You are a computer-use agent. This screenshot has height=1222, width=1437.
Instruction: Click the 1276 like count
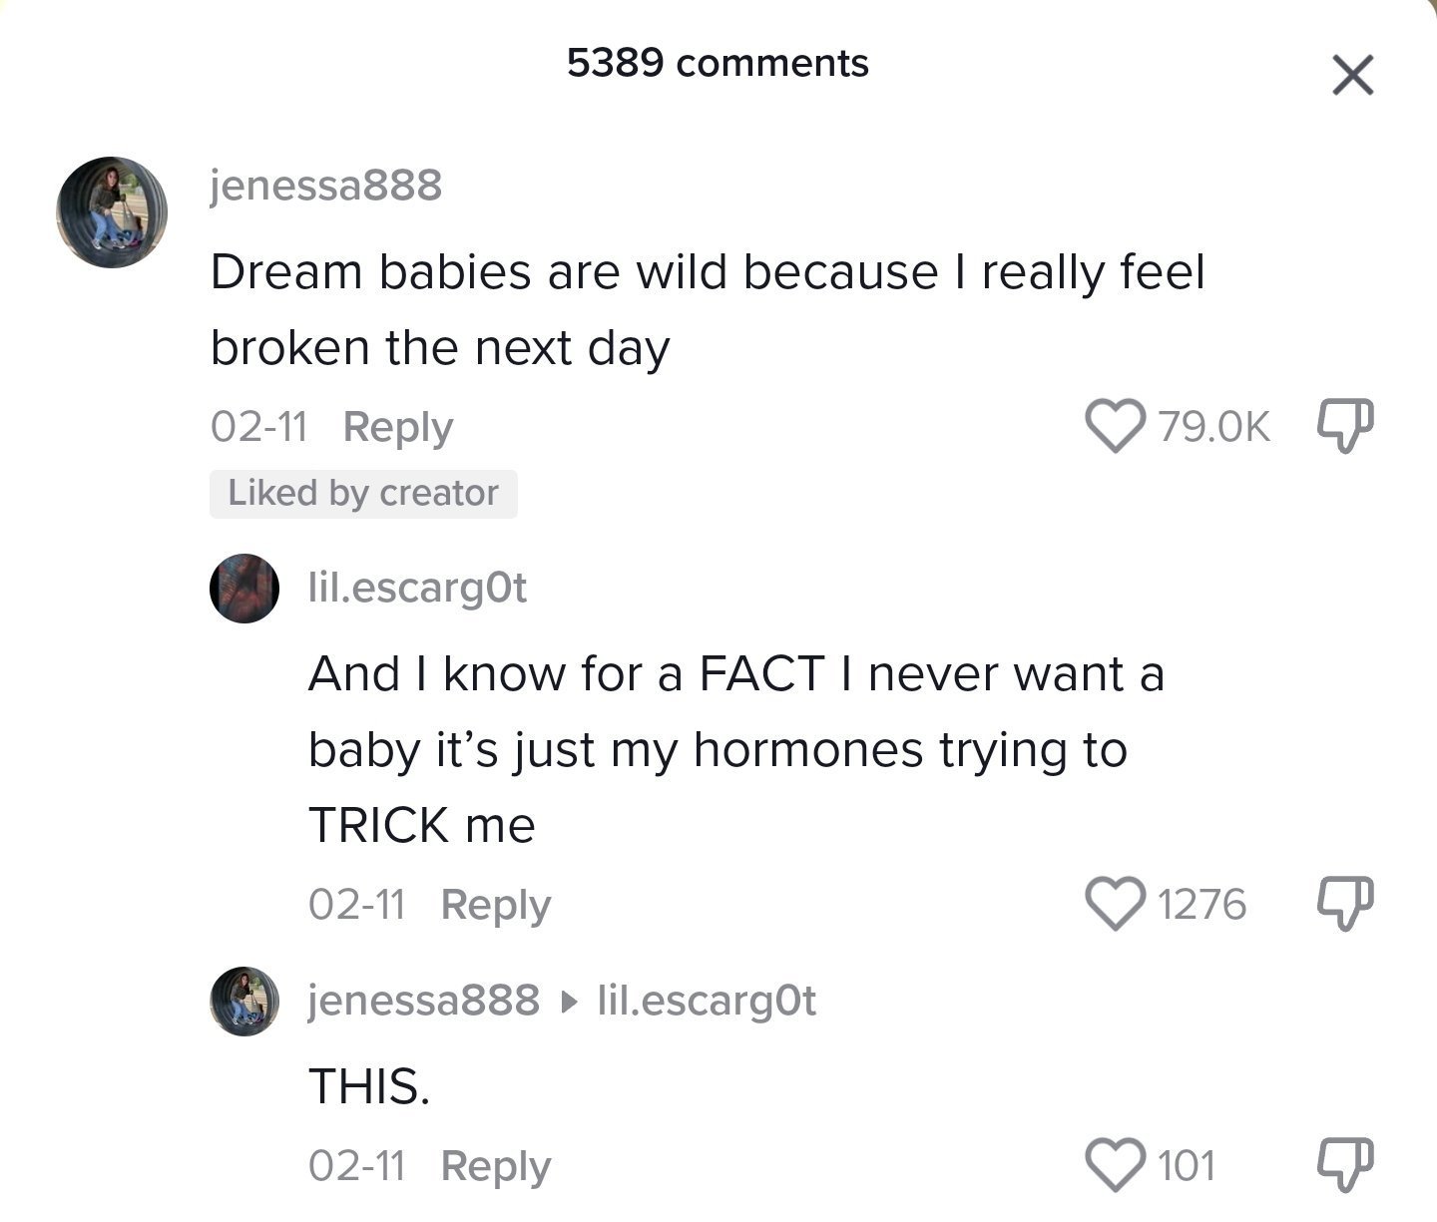pos(1201,905)
